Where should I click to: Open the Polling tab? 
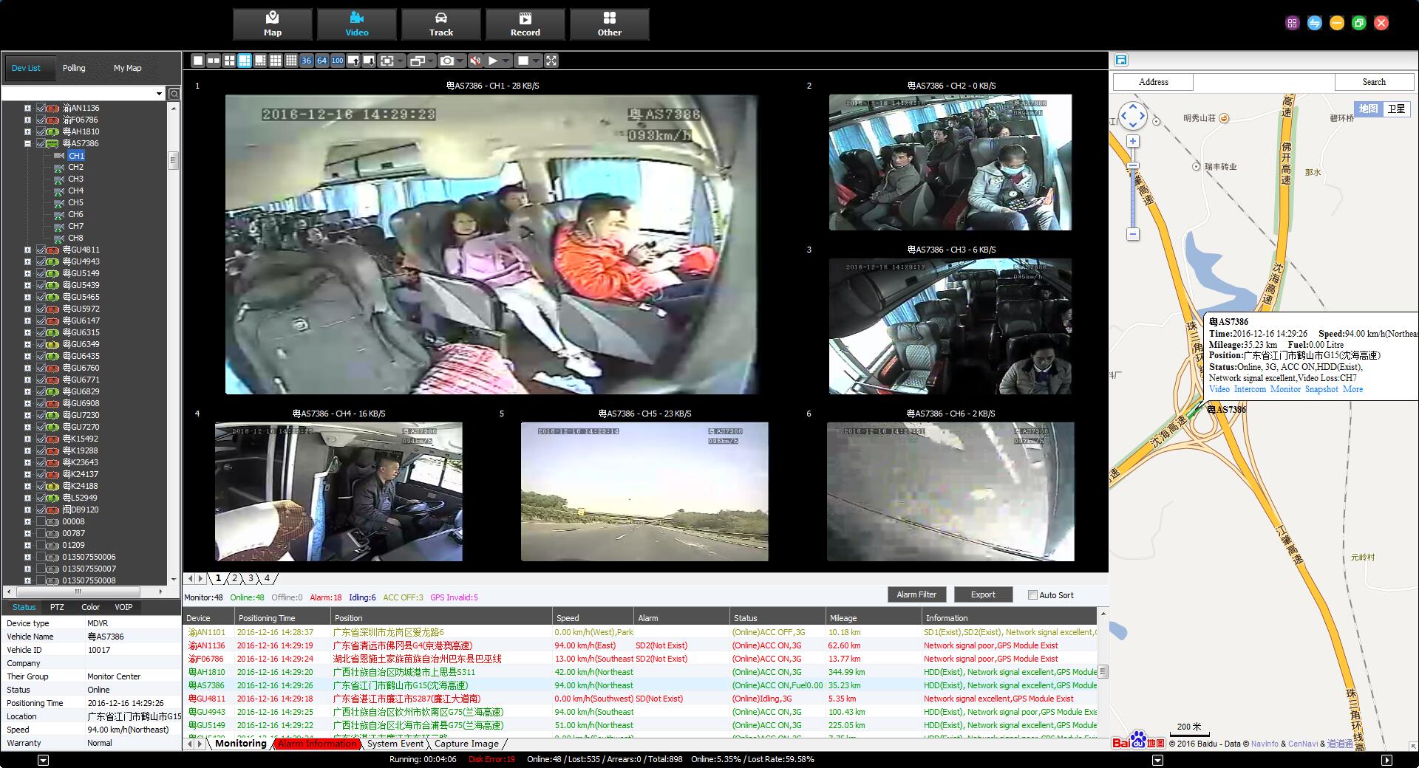(74, 68)
